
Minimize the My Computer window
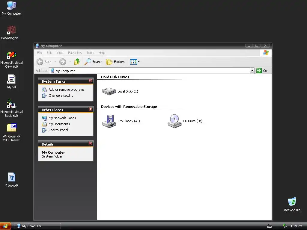click(249, 46)
